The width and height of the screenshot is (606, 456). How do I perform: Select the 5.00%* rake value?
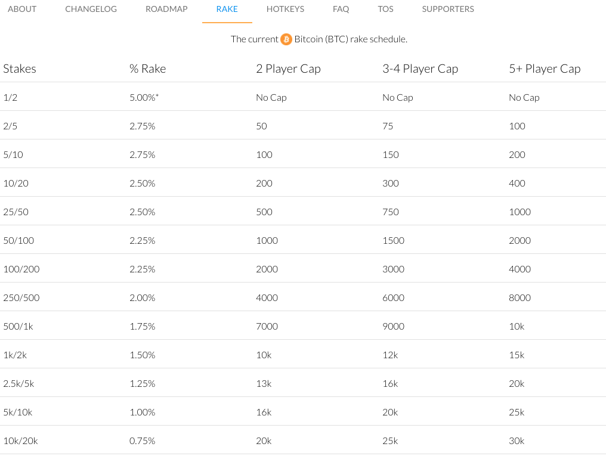(x=144, y=97)
